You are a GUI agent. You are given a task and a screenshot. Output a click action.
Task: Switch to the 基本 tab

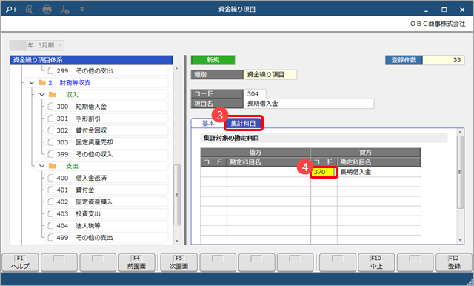pos(208,123)
